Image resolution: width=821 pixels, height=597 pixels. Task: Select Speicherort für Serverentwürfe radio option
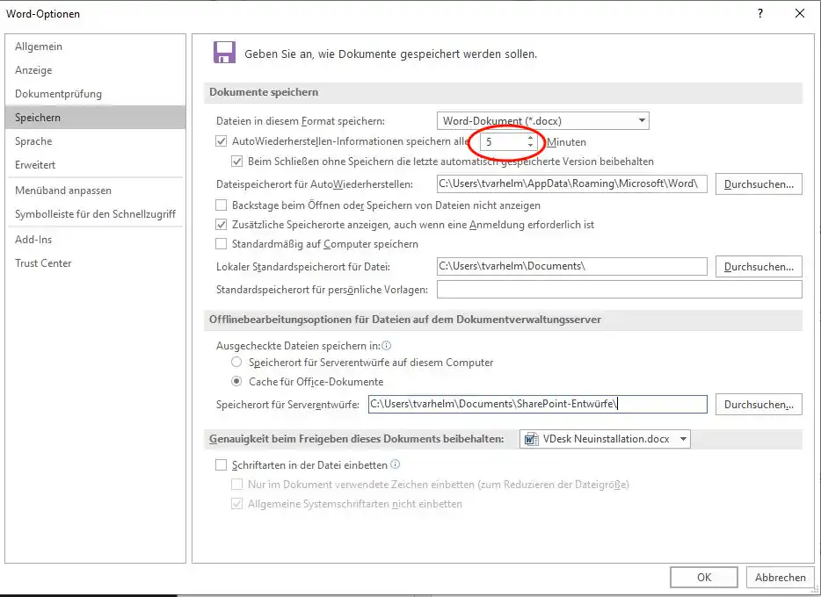[236, 363]
